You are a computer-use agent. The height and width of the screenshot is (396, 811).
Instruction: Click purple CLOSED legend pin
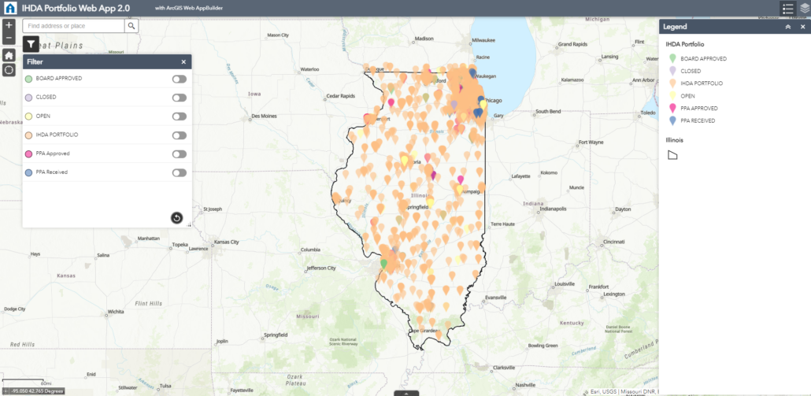pos(672,71)
